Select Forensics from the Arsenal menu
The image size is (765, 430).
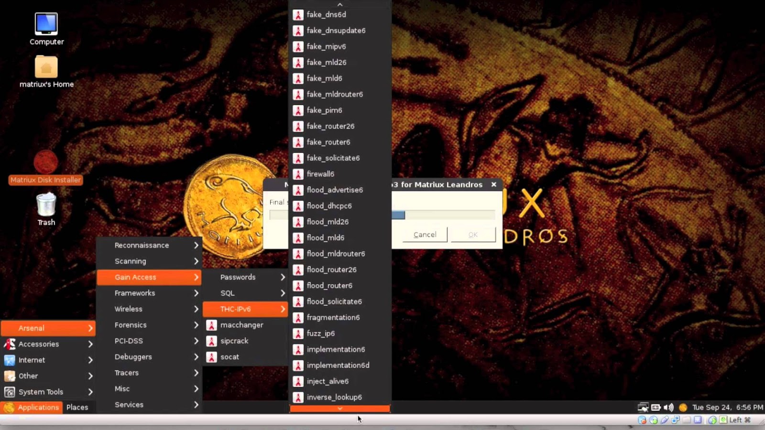click(x=130, y=325)
